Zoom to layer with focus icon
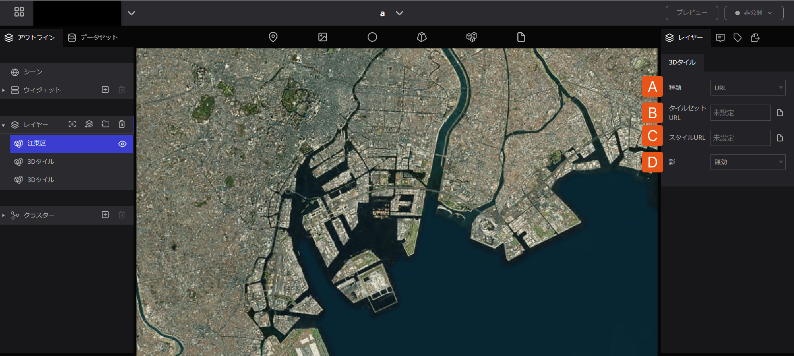Image resolution: width=794 pixels, height=356 pixels. click(72, 124)
